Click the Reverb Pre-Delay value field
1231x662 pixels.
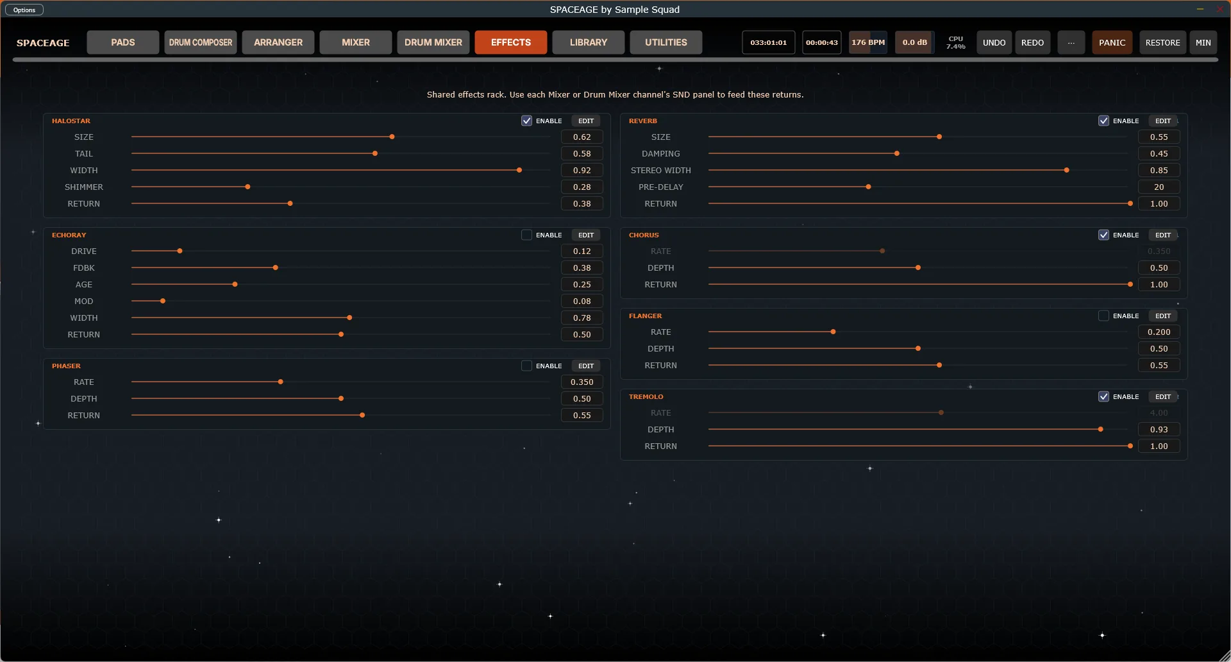click(1159, 187)
